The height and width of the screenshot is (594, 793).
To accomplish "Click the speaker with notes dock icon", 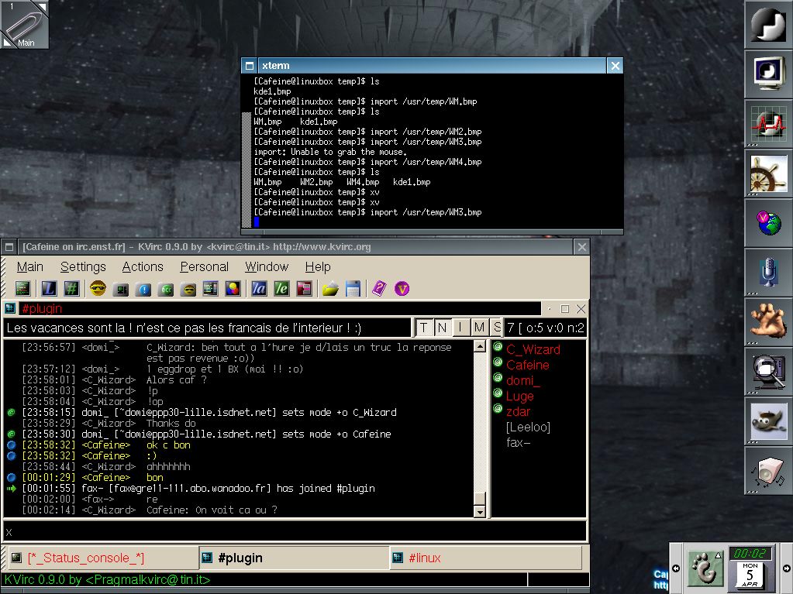I will click(767, 470).
